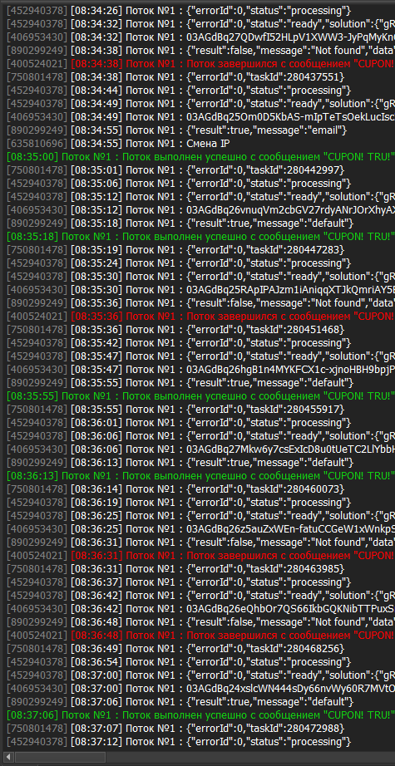Click the horizontal scrollbar left arrow

click(8, 757)
